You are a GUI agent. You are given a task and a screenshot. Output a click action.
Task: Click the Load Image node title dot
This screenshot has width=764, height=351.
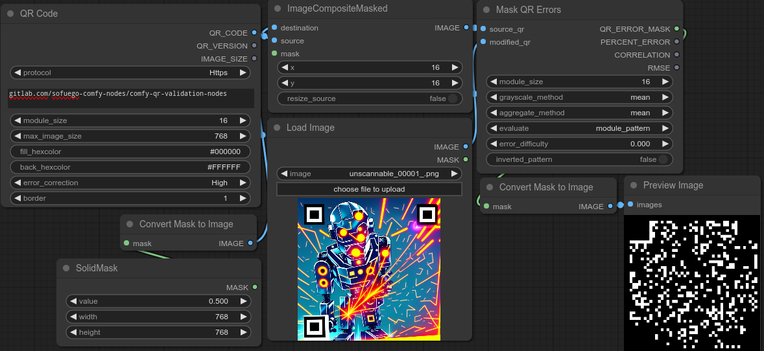point(277,128)
